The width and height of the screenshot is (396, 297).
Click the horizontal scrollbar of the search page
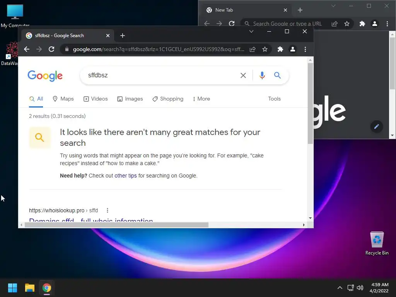tap(116, 225)
